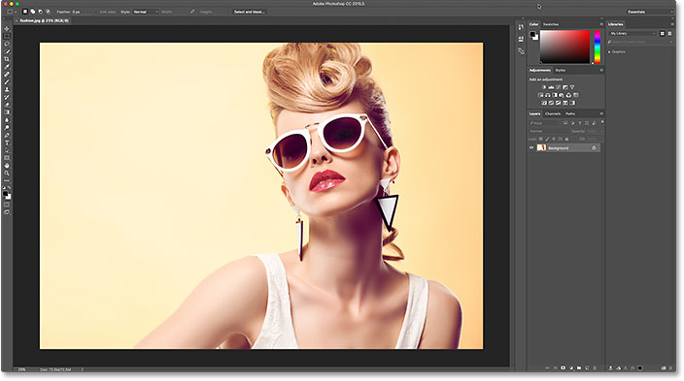Switch to the Channels tab

[x=553, y=113]
